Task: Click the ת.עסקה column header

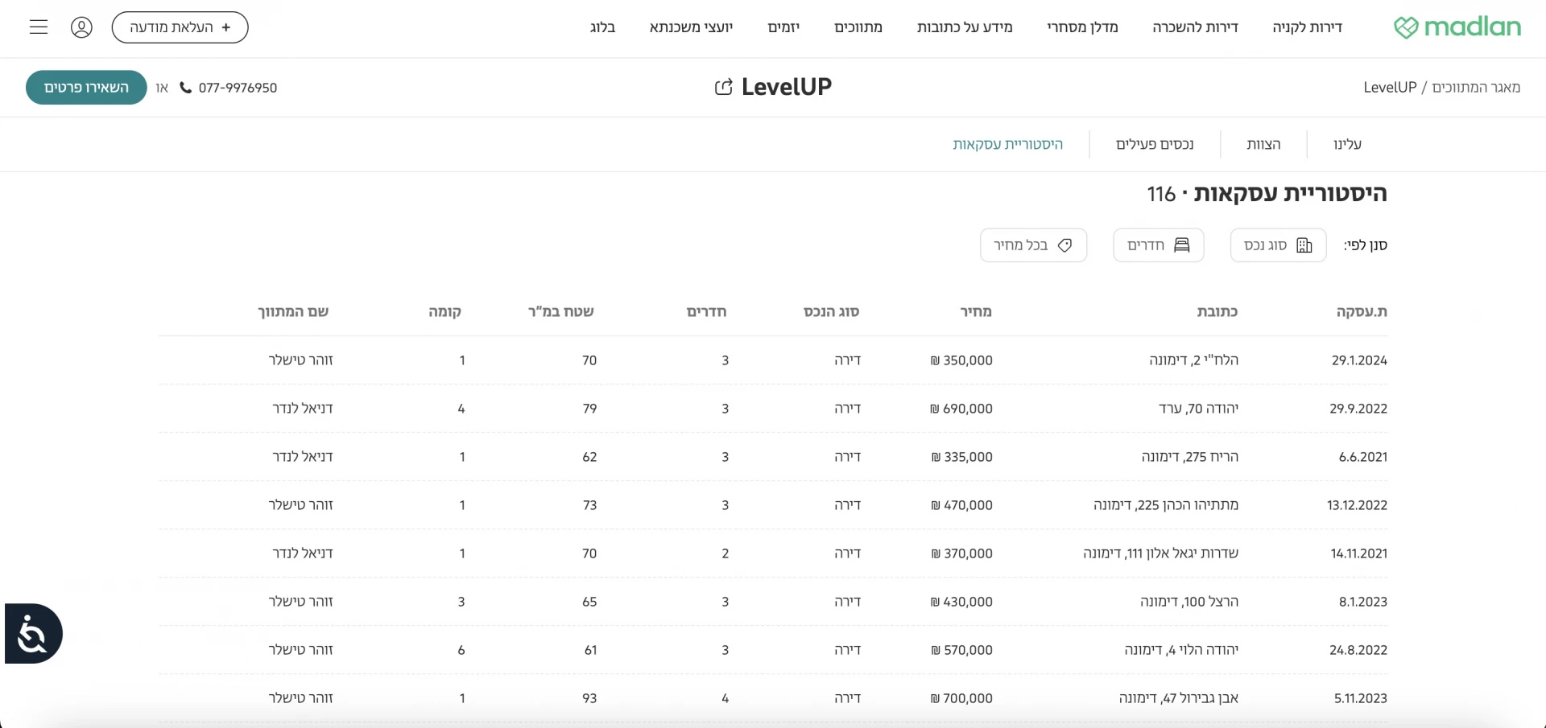Action: 1362,312
